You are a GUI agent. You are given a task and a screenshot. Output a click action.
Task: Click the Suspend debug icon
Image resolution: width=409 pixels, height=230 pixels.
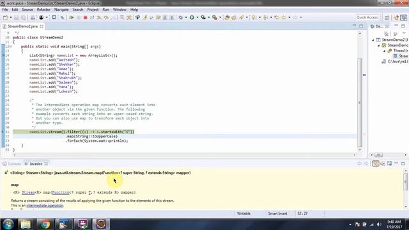pos(78,17)
